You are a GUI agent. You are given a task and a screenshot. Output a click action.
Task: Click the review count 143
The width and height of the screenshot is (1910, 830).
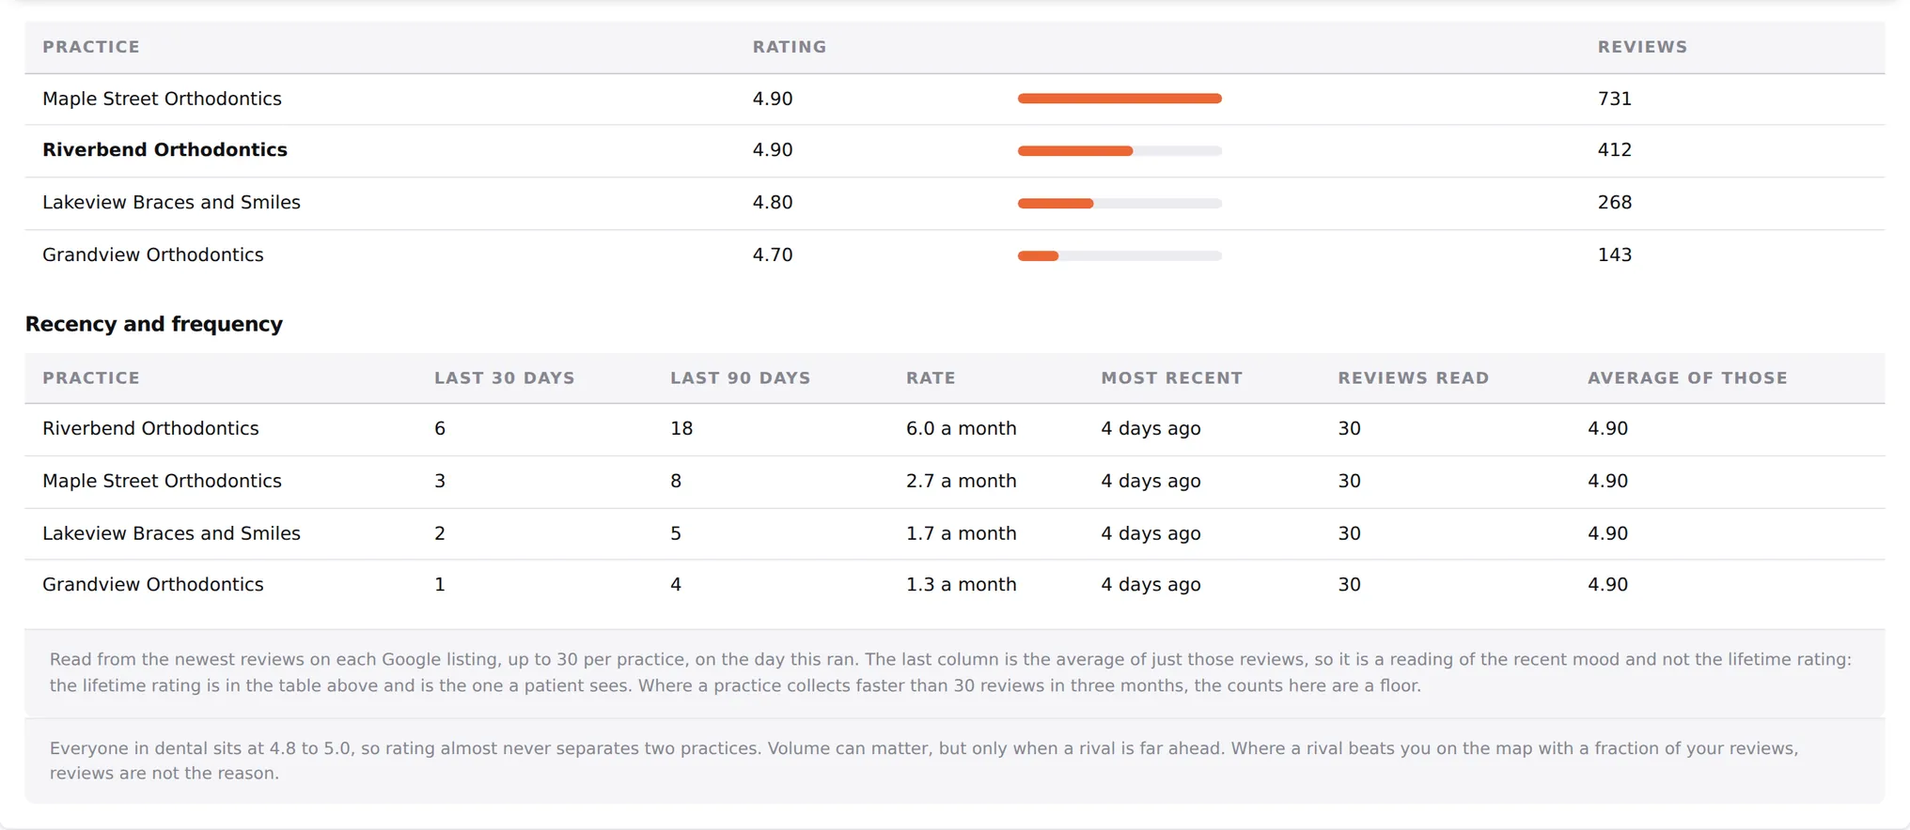click(x=1614, y=255)
